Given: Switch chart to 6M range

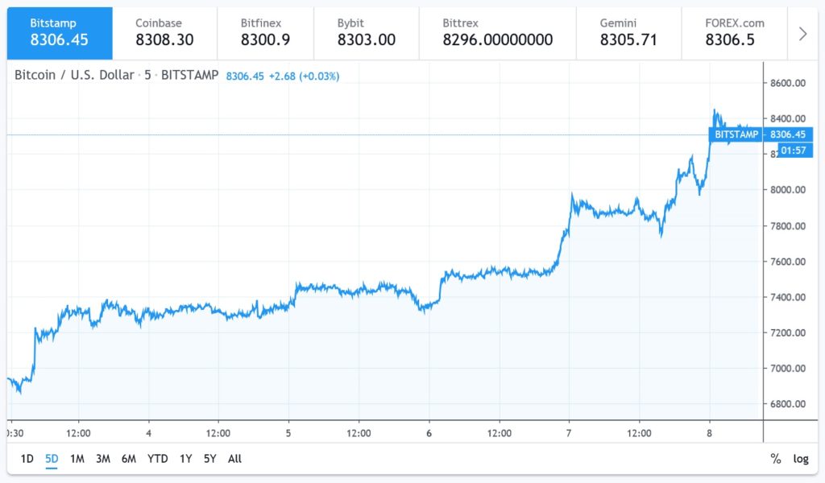Looking at the screenshot, I should [x=128, y=459].
